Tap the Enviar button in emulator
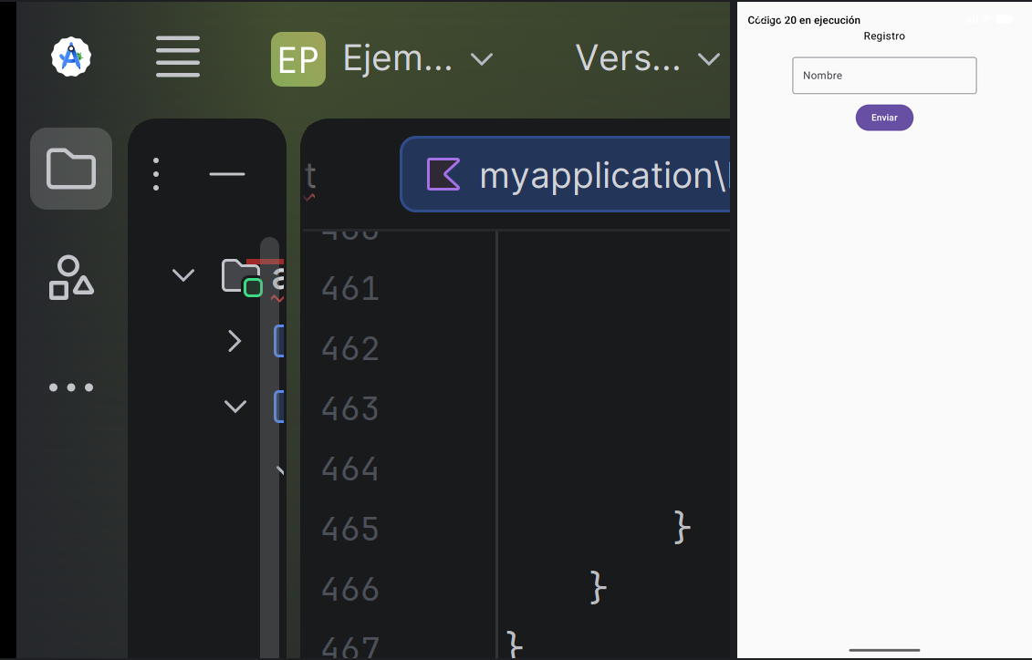This screenshot has width=1032, height=660. (x=884, y=118)
